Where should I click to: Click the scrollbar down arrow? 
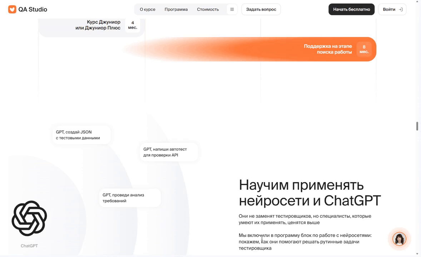coord(417,254)
